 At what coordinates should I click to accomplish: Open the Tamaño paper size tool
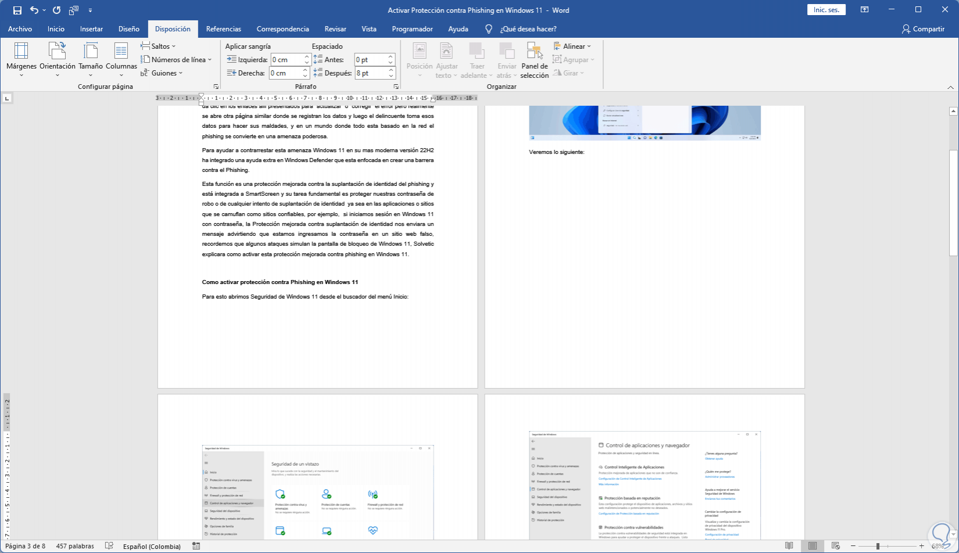pos(91,60)
